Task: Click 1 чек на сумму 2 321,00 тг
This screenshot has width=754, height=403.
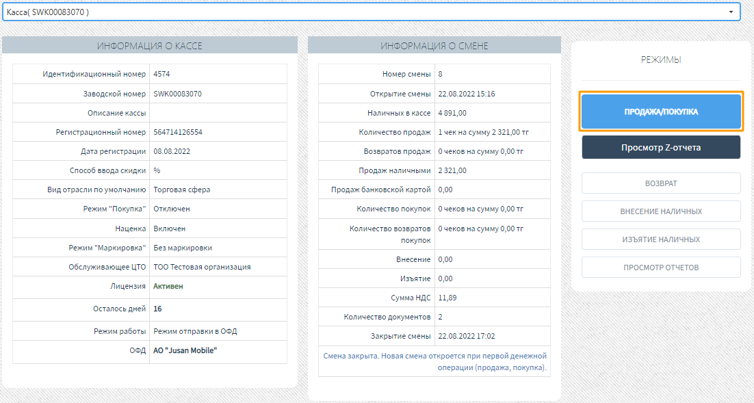Action: coord(483,132)
